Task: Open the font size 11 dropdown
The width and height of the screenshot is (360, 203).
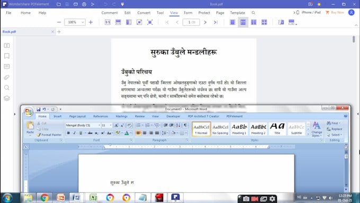Action: point(111,125)
